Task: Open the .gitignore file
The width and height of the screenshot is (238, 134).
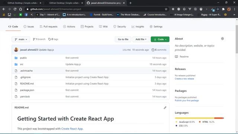Action: [25, 77]
